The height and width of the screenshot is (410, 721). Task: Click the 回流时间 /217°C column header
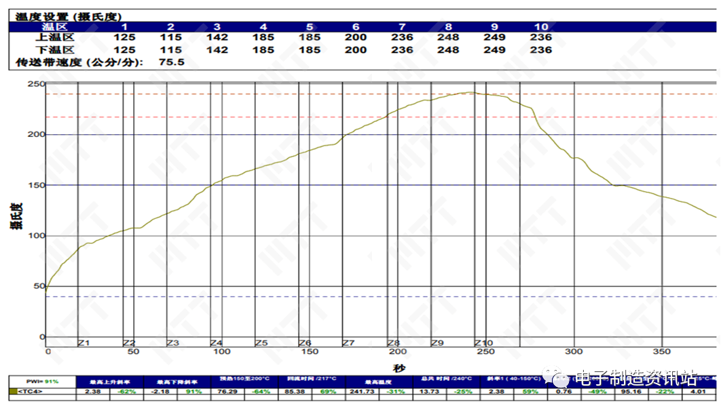311,382
